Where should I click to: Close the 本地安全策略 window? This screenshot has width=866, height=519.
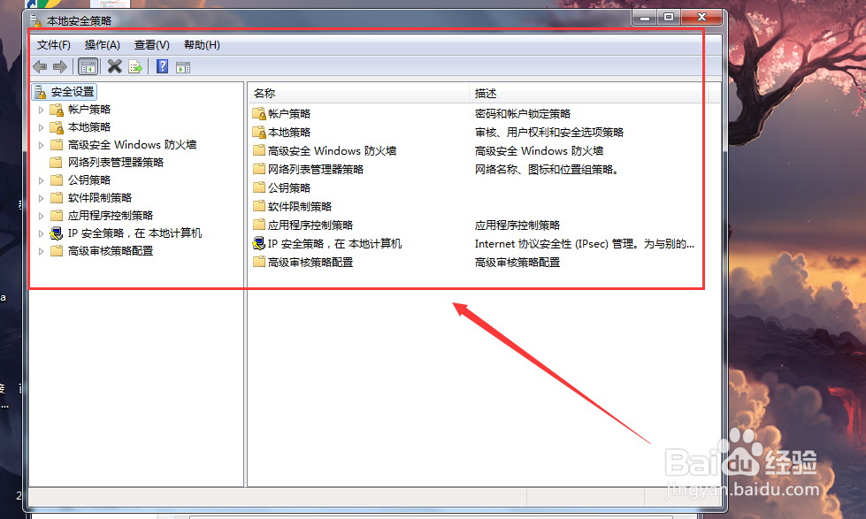pos(701,18)
